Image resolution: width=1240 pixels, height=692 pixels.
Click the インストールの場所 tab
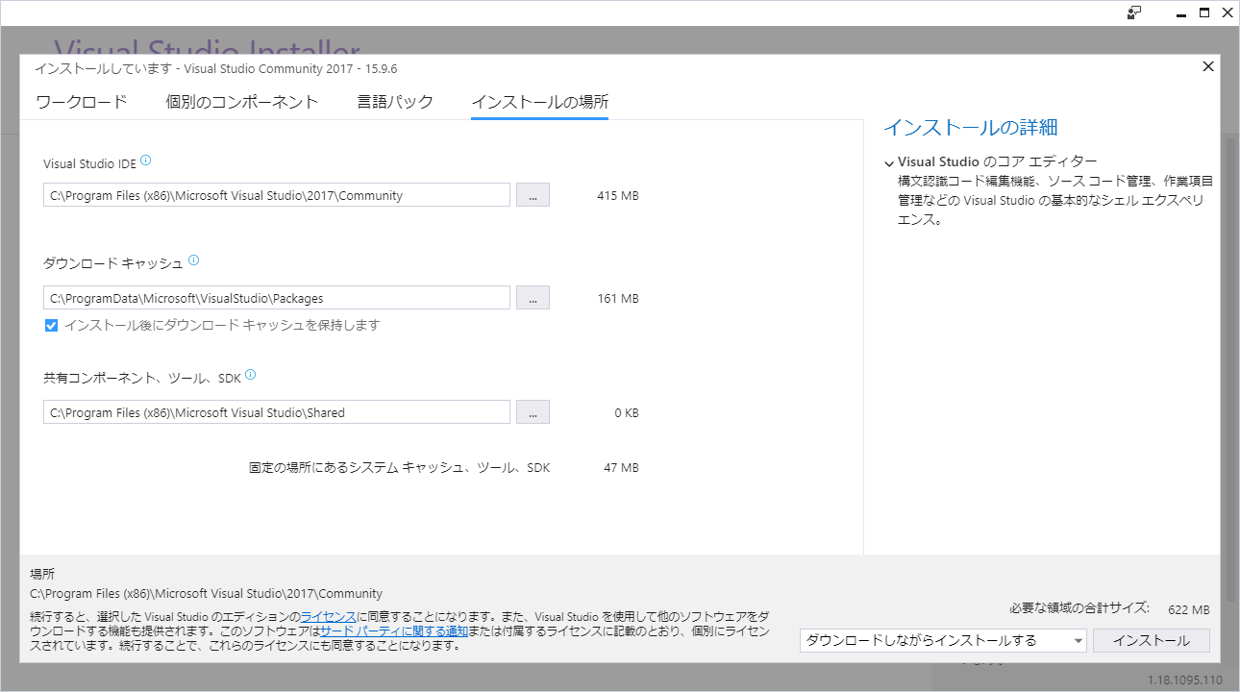click(x=539, y=102)
